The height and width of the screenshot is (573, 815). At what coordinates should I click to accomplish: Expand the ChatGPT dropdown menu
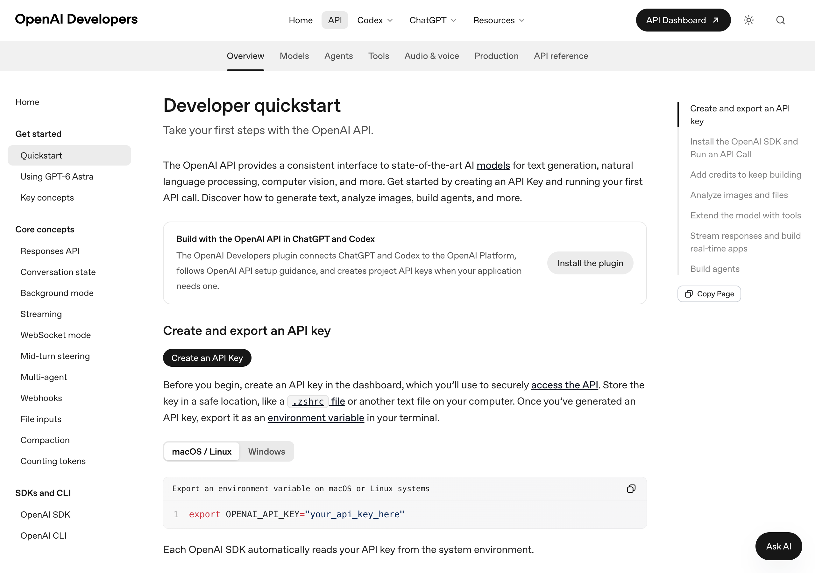(x=433, y=20)
